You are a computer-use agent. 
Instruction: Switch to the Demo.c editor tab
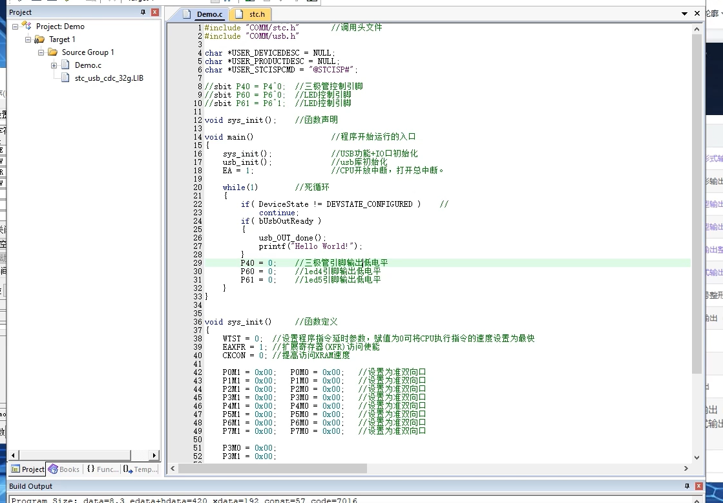point(203,14)
